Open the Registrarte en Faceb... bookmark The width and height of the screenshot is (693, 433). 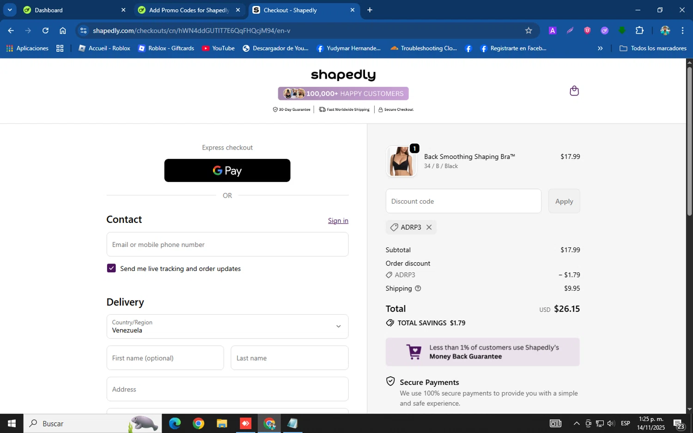pos(513,48)
